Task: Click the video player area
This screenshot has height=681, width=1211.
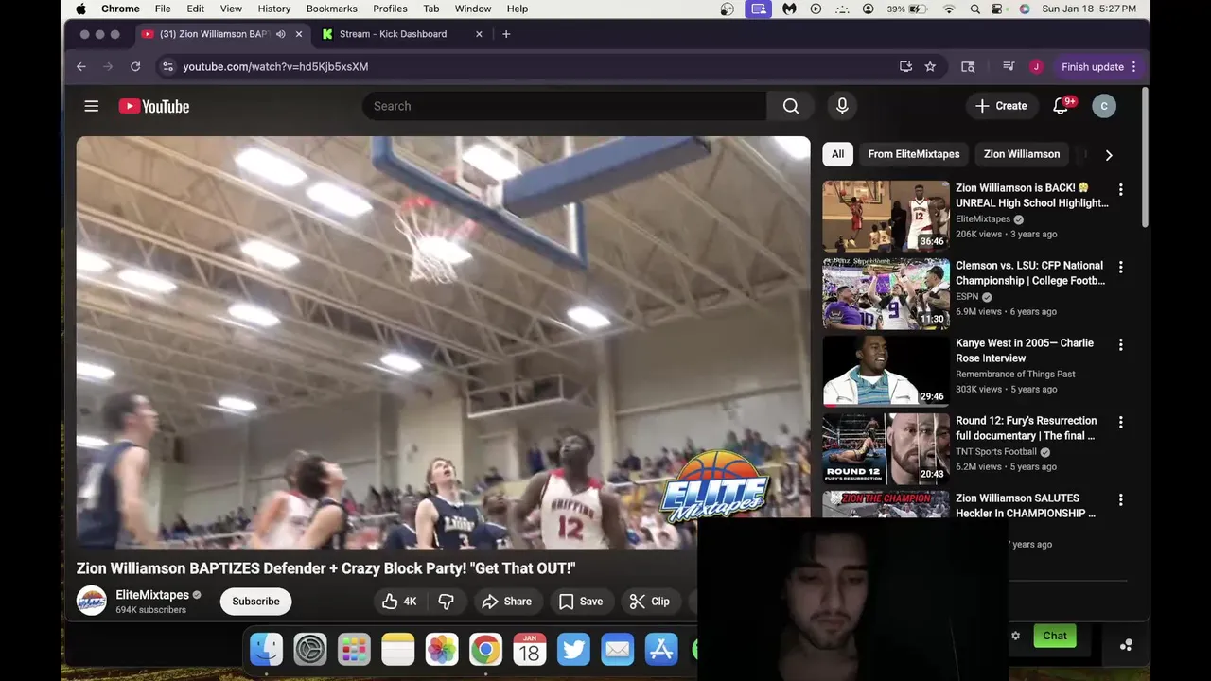Action: pos(443,342)
